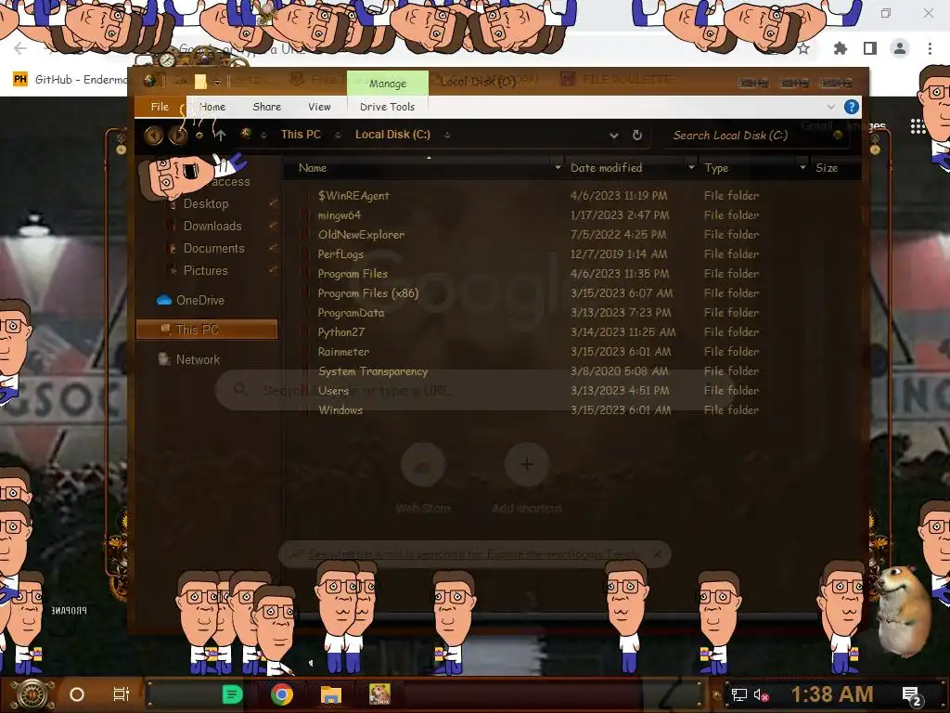This screenshot has height=713, width=950.
Task: Open the Drive Tools ribbon tab
Action: pos(387,107)
